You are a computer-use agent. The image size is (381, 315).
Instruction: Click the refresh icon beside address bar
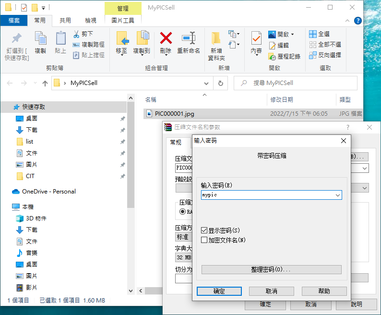pyautogui.click(x=220, y=83)
